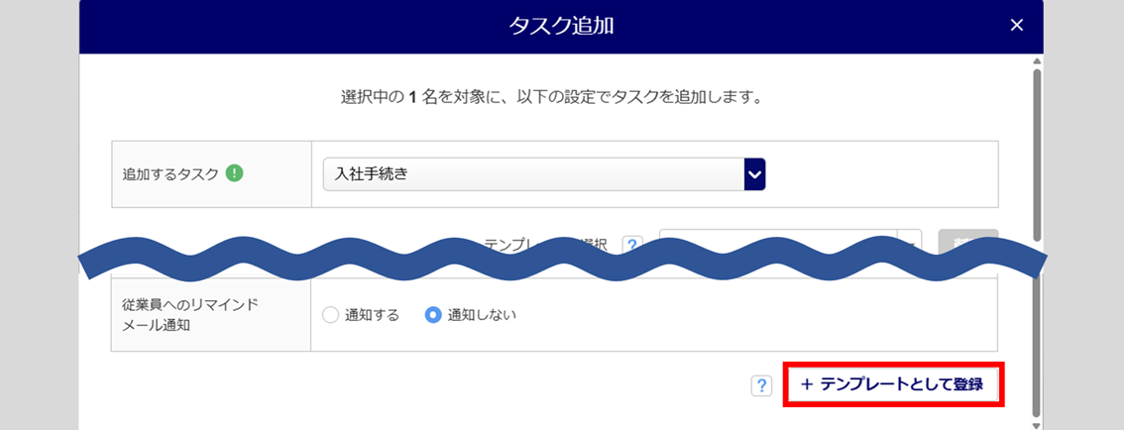1124x430 pixels.
Task: Click the scrollbar down arrow
Action: coord(1037,424)
